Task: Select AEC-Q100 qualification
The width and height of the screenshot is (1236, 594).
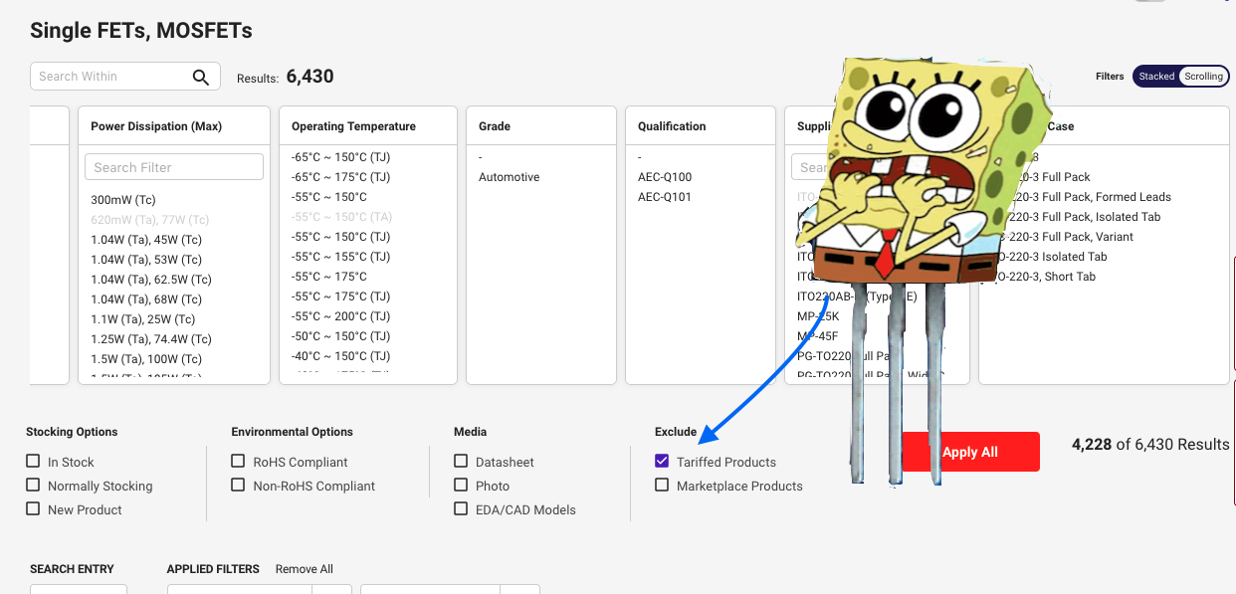Action: (x=665, y=177)
